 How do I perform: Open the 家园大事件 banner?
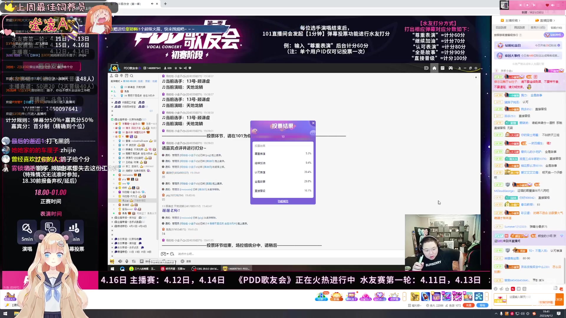528,55
